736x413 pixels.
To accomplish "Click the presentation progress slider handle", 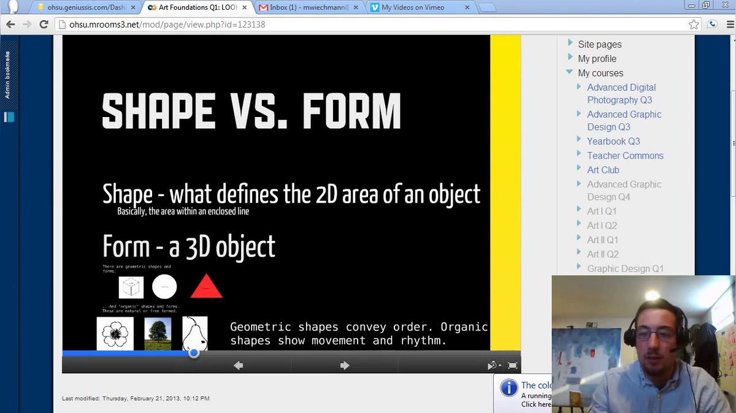I will 194,353.
